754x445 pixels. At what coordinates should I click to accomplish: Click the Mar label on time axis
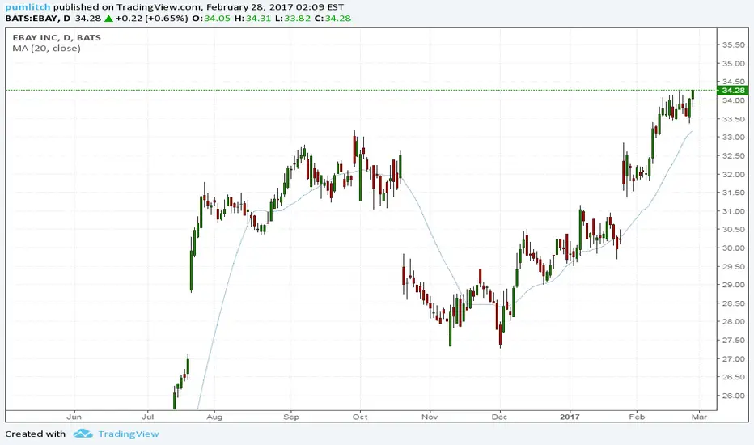[699, 417]
